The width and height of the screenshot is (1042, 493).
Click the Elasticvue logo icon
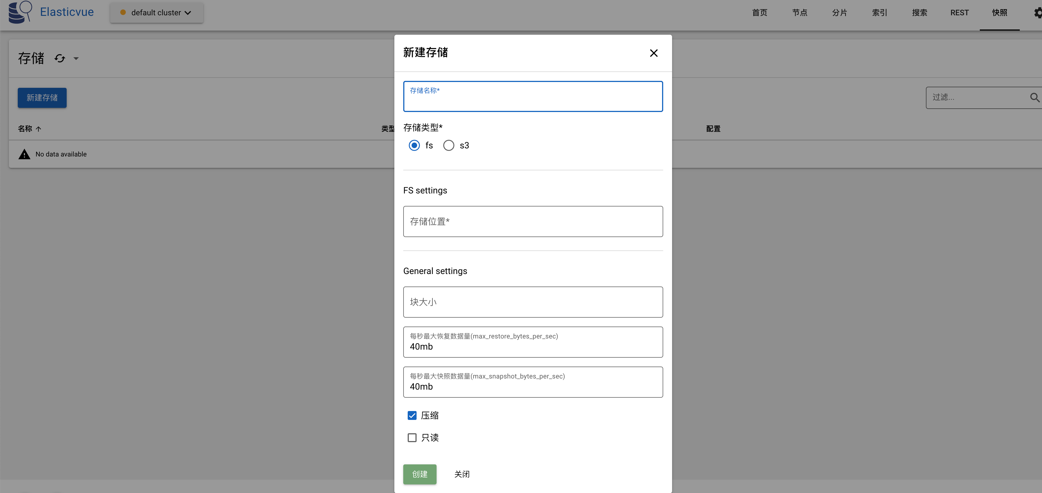click(x=20, y=12)
